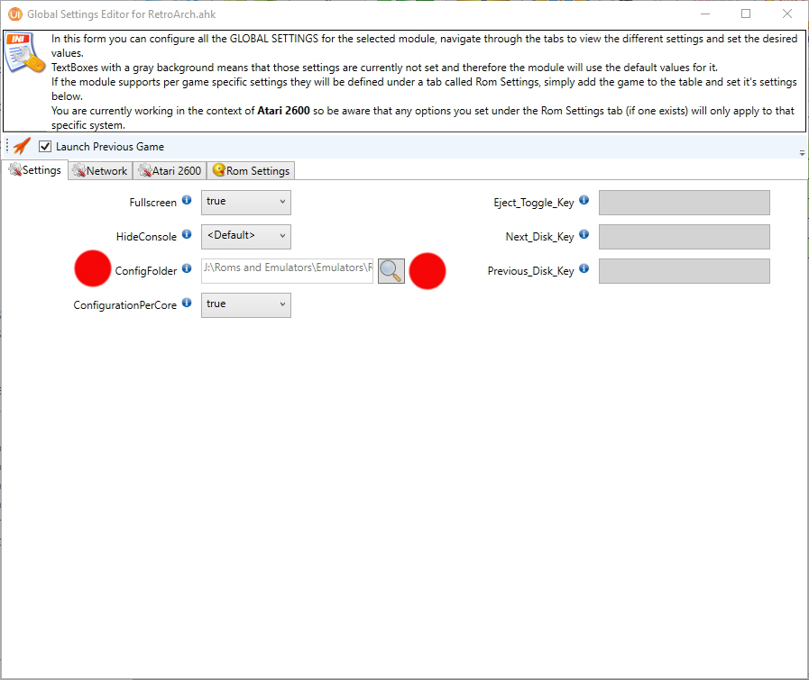Open the Fullscreen dropdown
This screenshot has width=809, height=680.
coord(245,202)
